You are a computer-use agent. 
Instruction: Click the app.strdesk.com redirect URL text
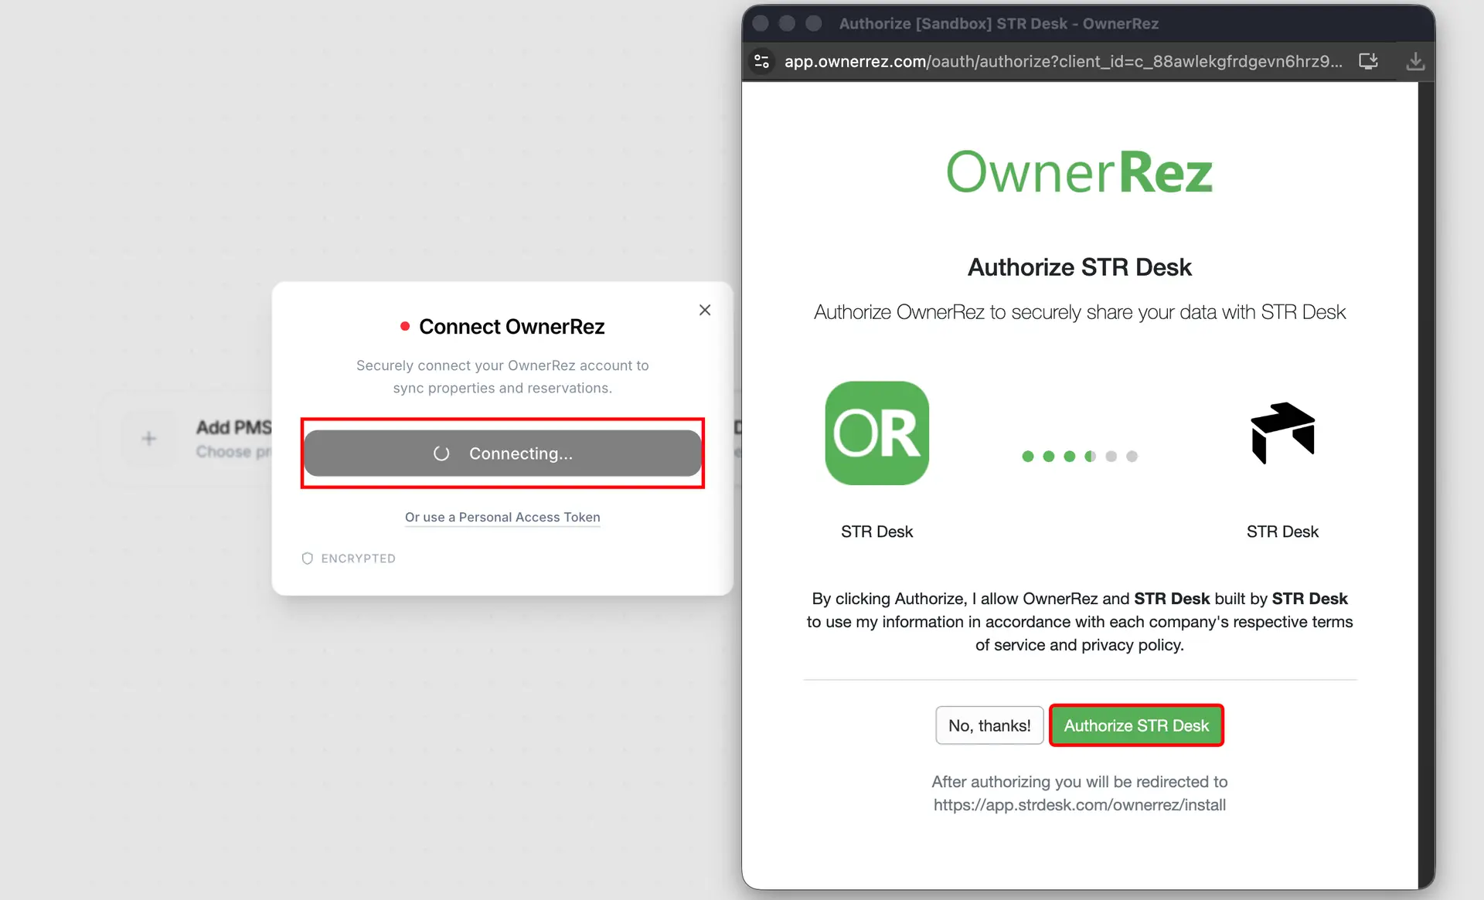point(1079,804)
